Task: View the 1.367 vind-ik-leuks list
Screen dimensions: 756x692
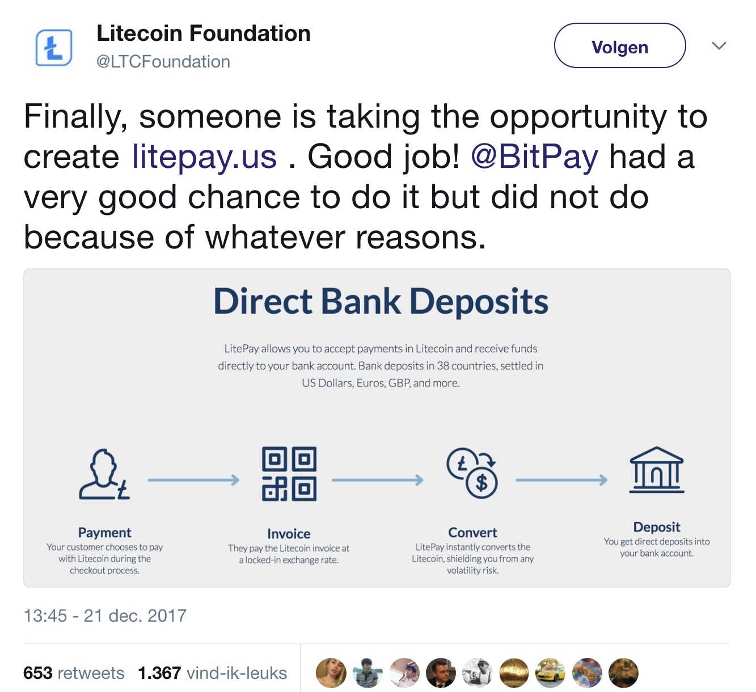Action: click(212, 673)
